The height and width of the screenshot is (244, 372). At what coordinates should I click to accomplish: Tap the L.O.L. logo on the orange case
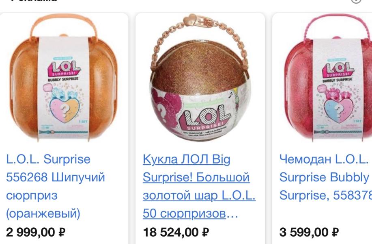tap(64, 69)
